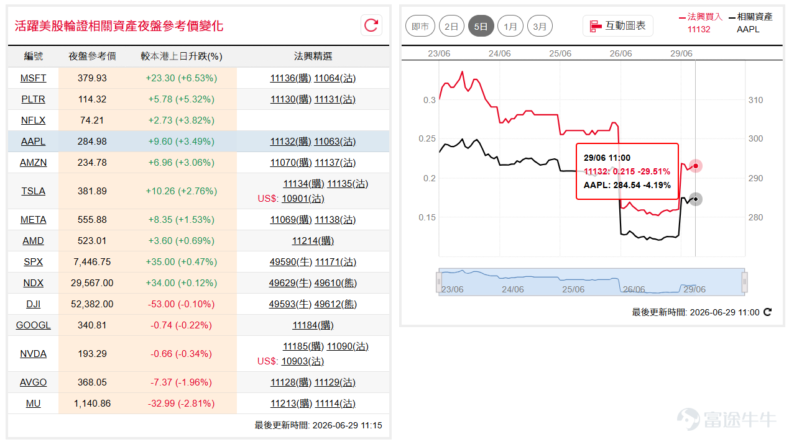This screenshot has height=442, width=789.
Task: Switch the chart to 2日 range
Action: pyautogui.click(x=451, y=26)
